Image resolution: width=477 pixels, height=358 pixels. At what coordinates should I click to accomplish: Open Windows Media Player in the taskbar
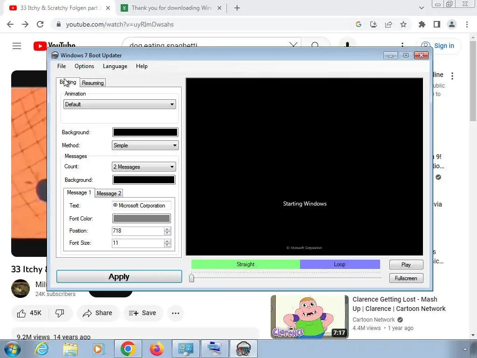[x=99, y=349]
